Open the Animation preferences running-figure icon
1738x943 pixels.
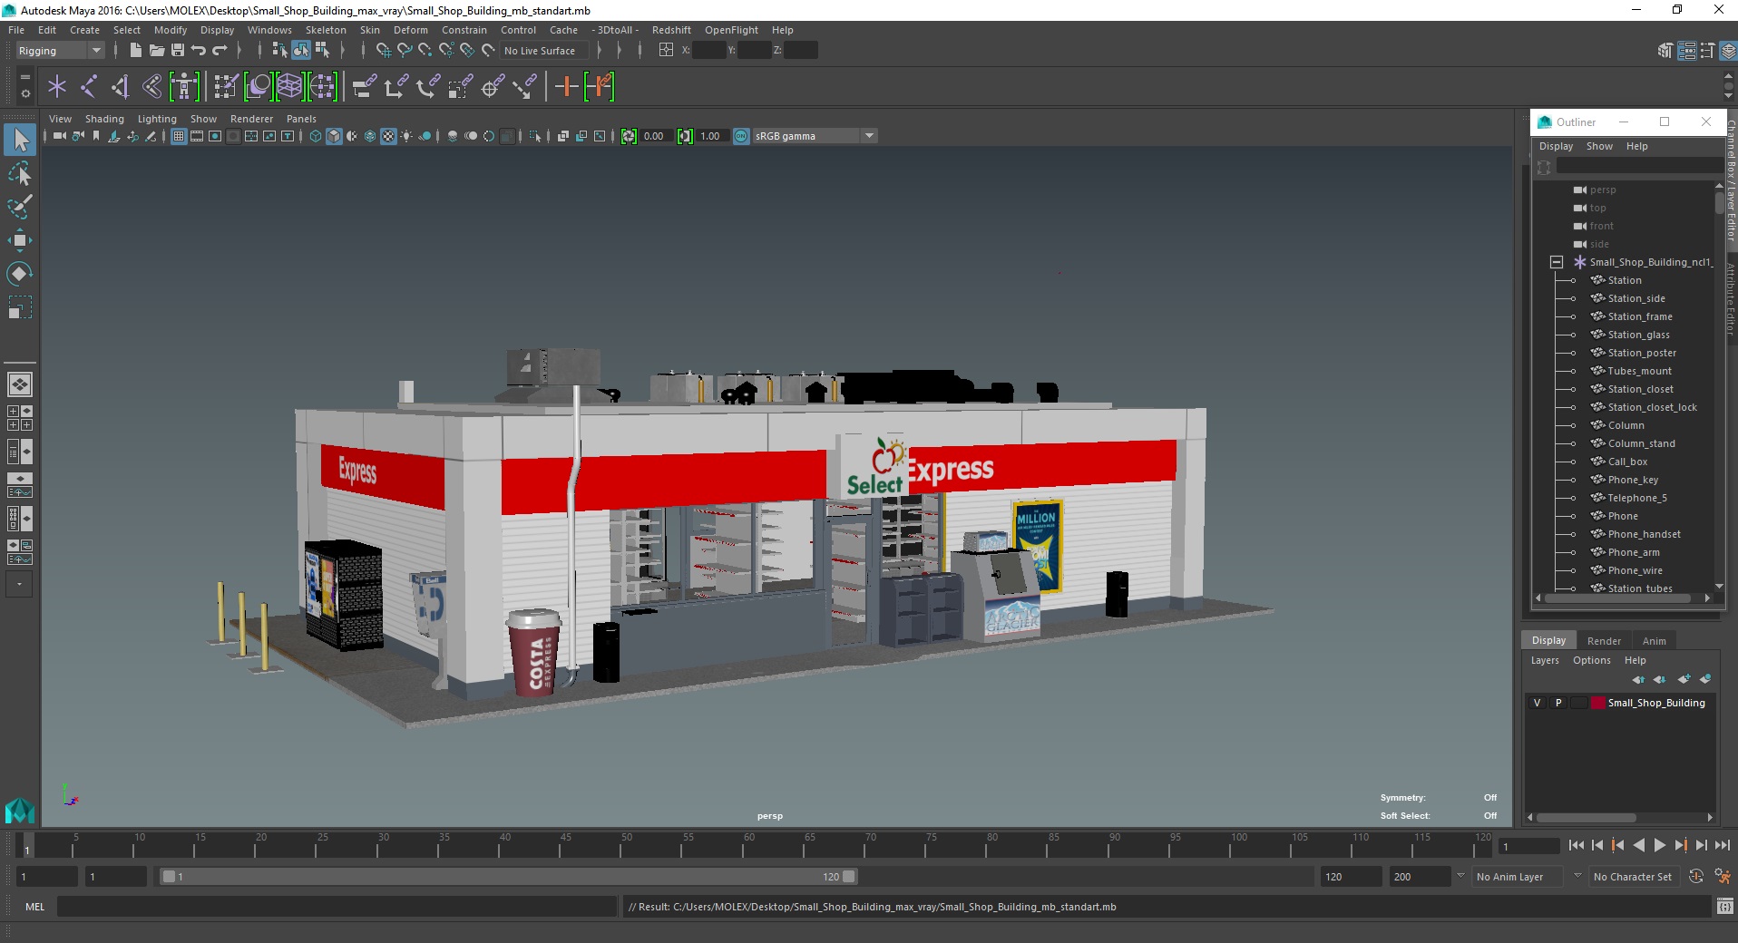(x=1722, y=877)
